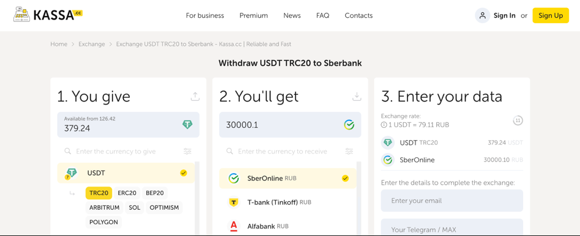This screenshot has width=580, height=236.
Task: Click the Enter the currency to receive search field
Action: (x=291, y=151)
